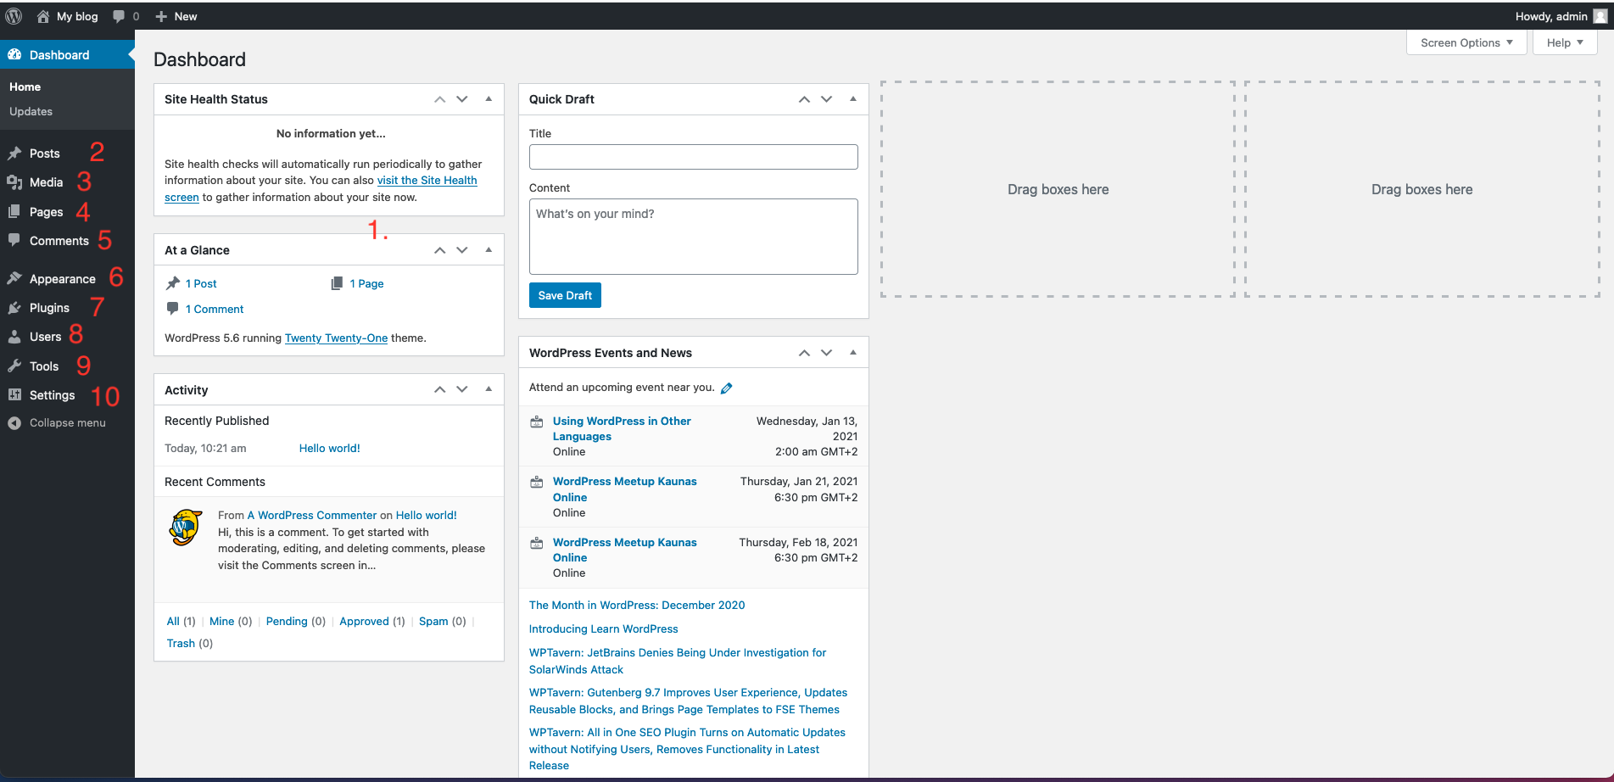
Task: Collapse the At a Glance panel
Action: [x=489, y=250]
